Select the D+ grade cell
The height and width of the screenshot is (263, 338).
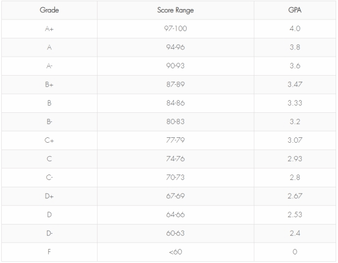[x=49, y=196]
